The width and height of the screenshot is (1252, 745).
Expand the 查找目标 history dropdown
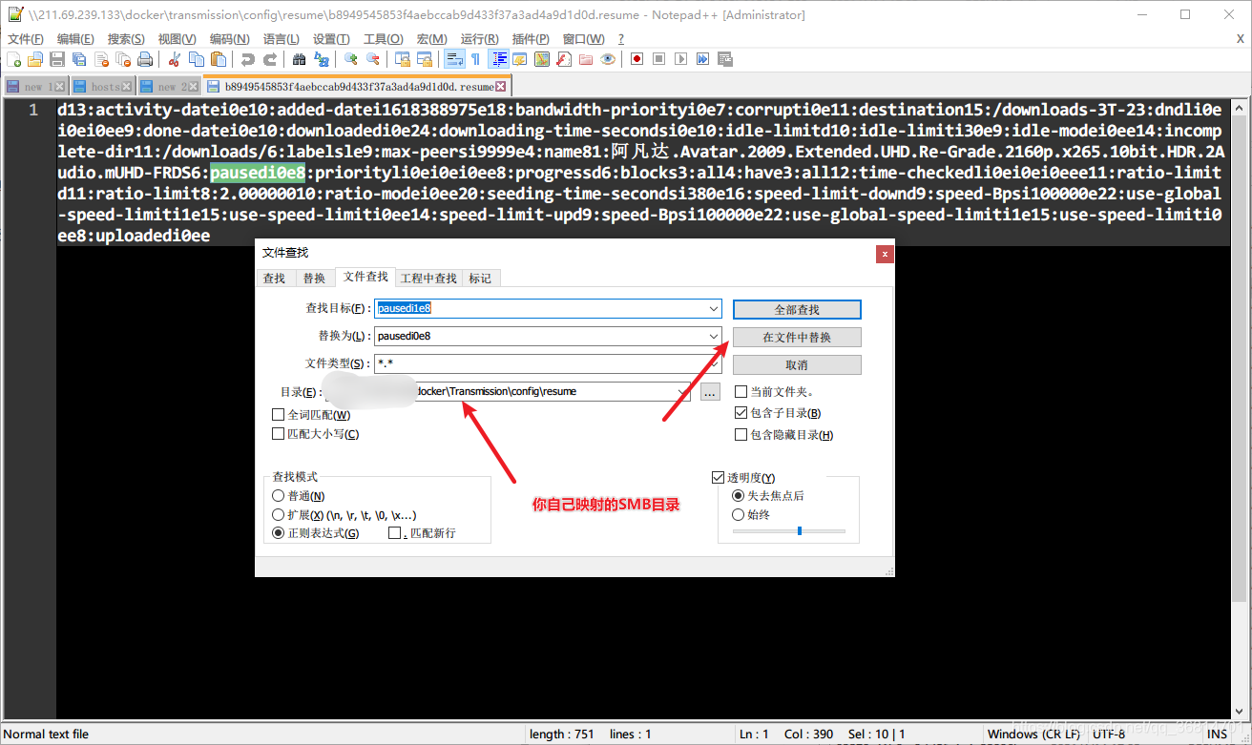[x=714, y=308]
